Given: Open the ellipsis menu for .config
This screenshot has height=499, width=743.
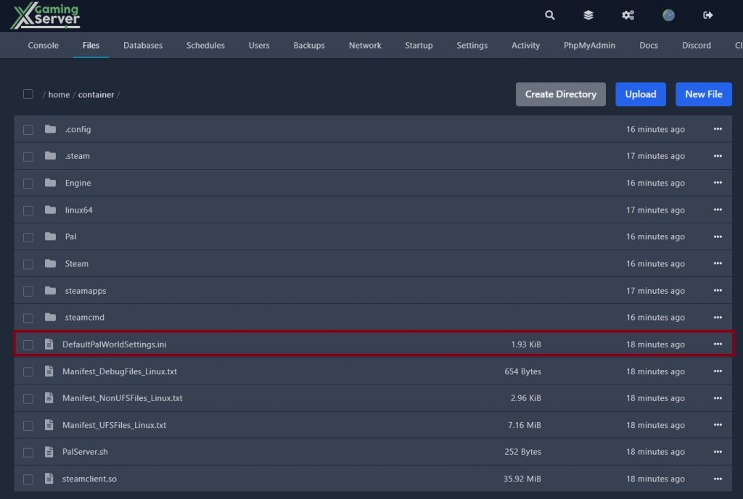Looking at the screenshot, I should pos(718,129).
